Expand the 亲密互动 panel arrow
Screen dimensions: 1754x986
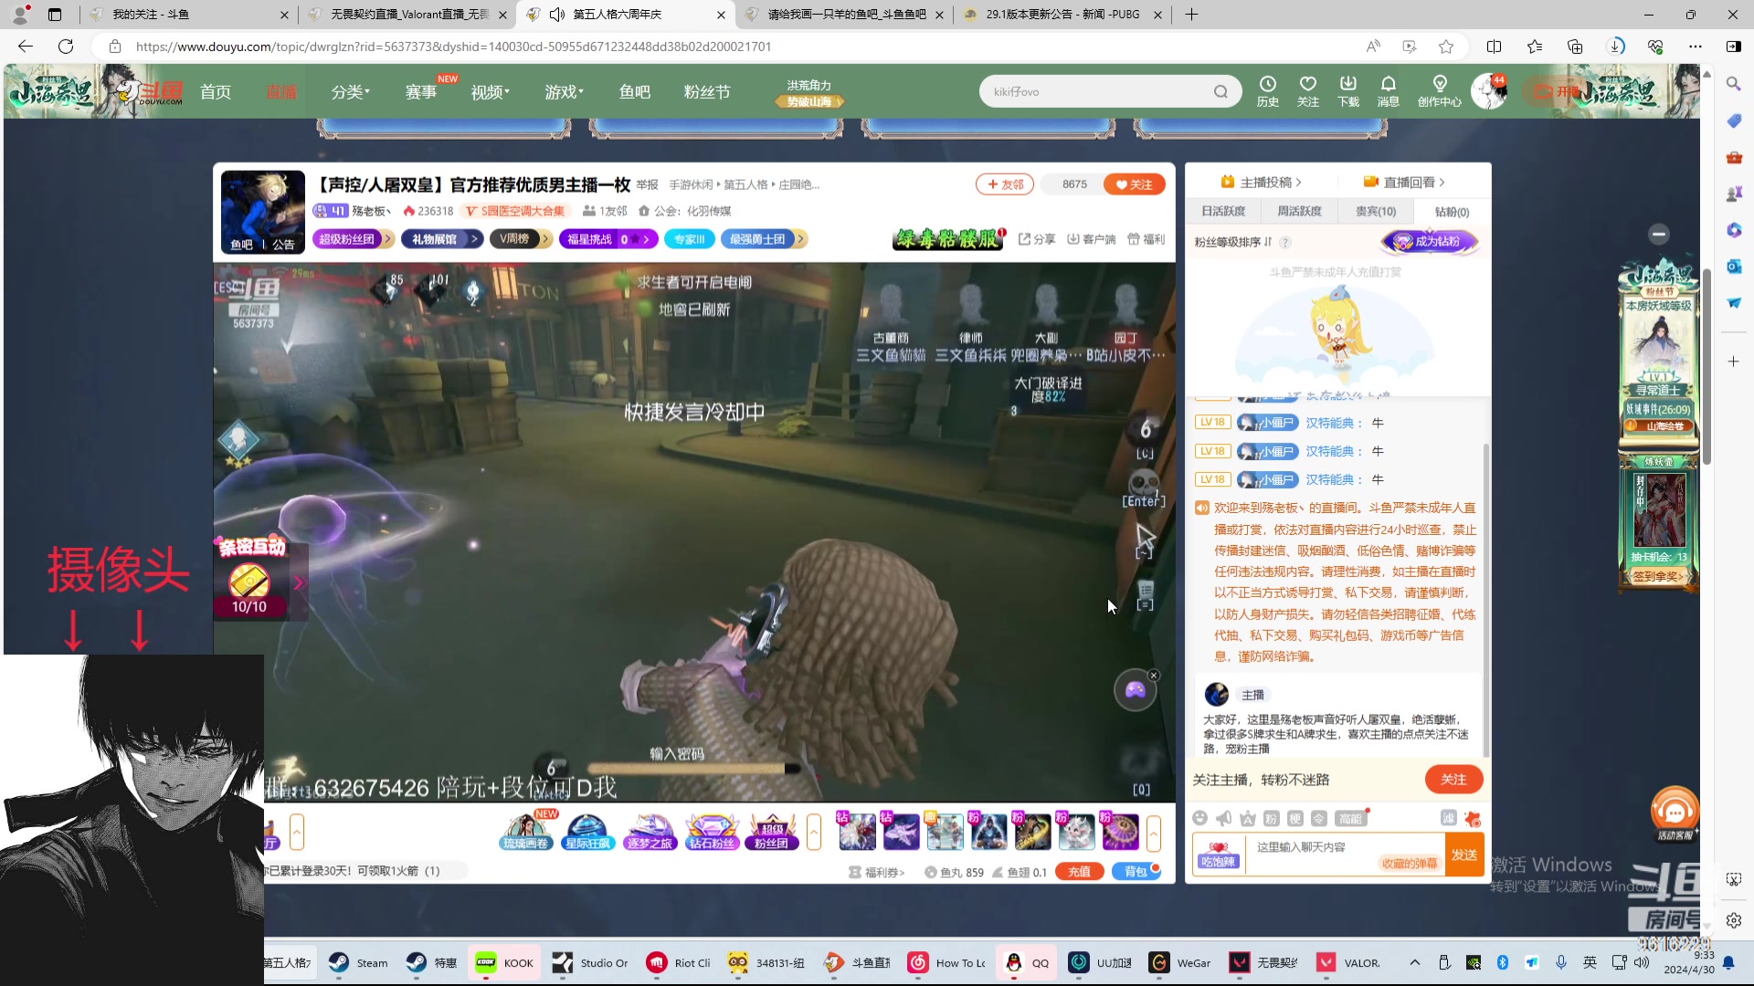(x=299, y=582)
